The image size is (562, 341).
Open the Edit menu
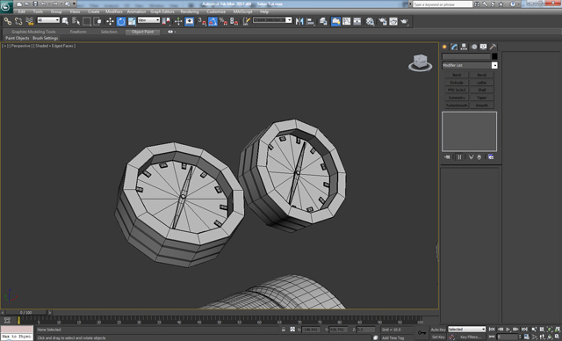(22, 11)
